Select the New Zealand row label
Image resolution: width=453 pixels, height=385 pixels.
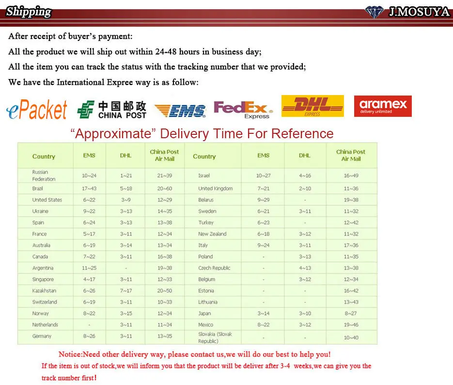(x=212, y=234)
